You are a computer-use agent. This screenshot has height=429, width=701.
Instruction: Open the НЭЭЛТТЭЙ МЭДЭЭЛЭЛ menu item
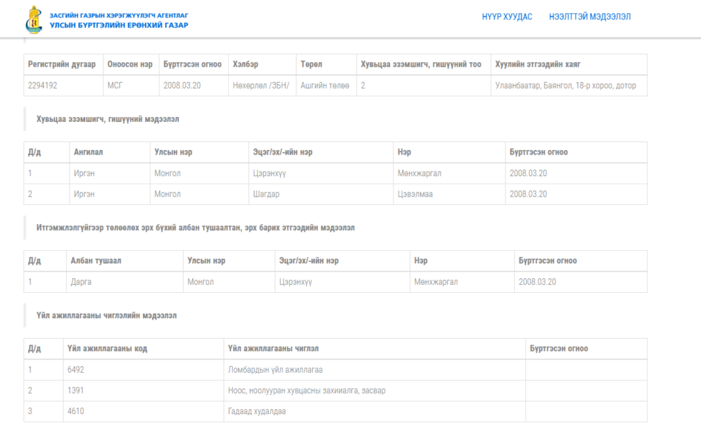click(x=590, y=17)
